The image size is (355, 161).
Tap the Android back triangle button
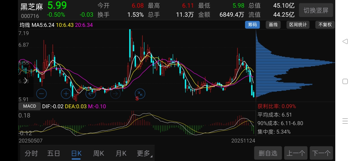(345, 41)
